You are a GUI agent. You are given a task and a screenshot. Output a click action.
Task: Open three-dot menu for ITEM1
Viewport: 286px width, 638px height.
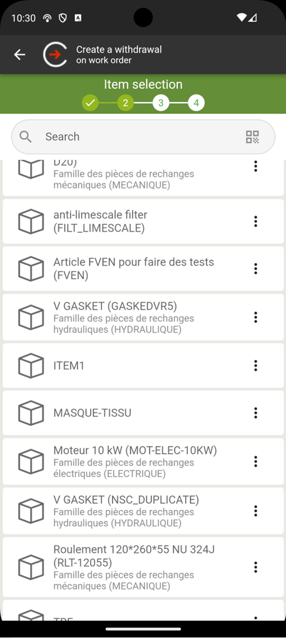pyautogui.click(x=255, y=365)
